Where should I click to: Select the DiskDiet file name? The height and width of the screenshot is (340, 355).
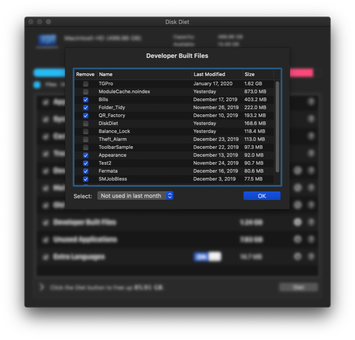[x=108, y=123]
